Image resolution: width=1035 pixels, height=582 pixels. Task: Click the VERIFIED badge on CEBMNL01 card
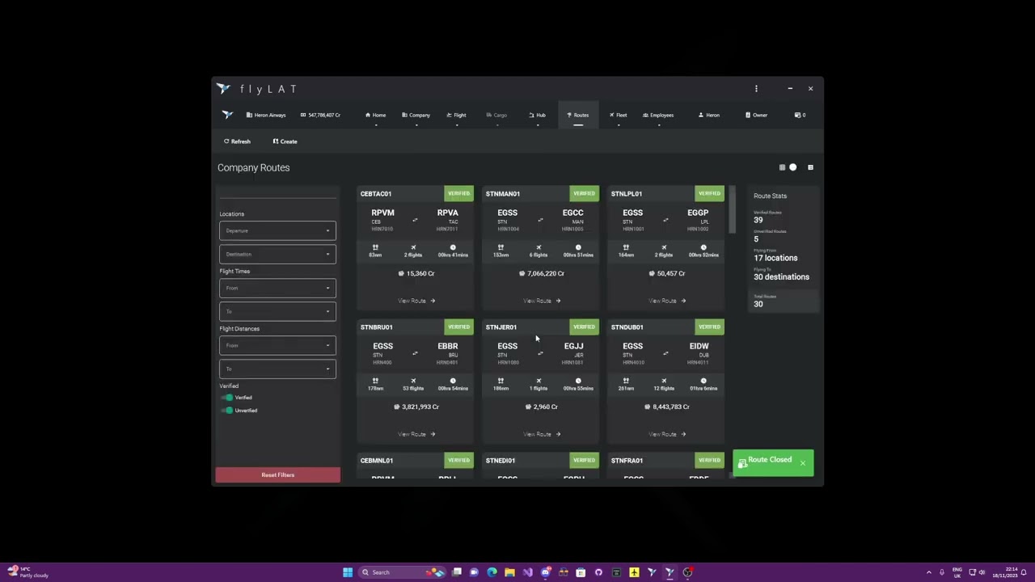pos(458,460)
